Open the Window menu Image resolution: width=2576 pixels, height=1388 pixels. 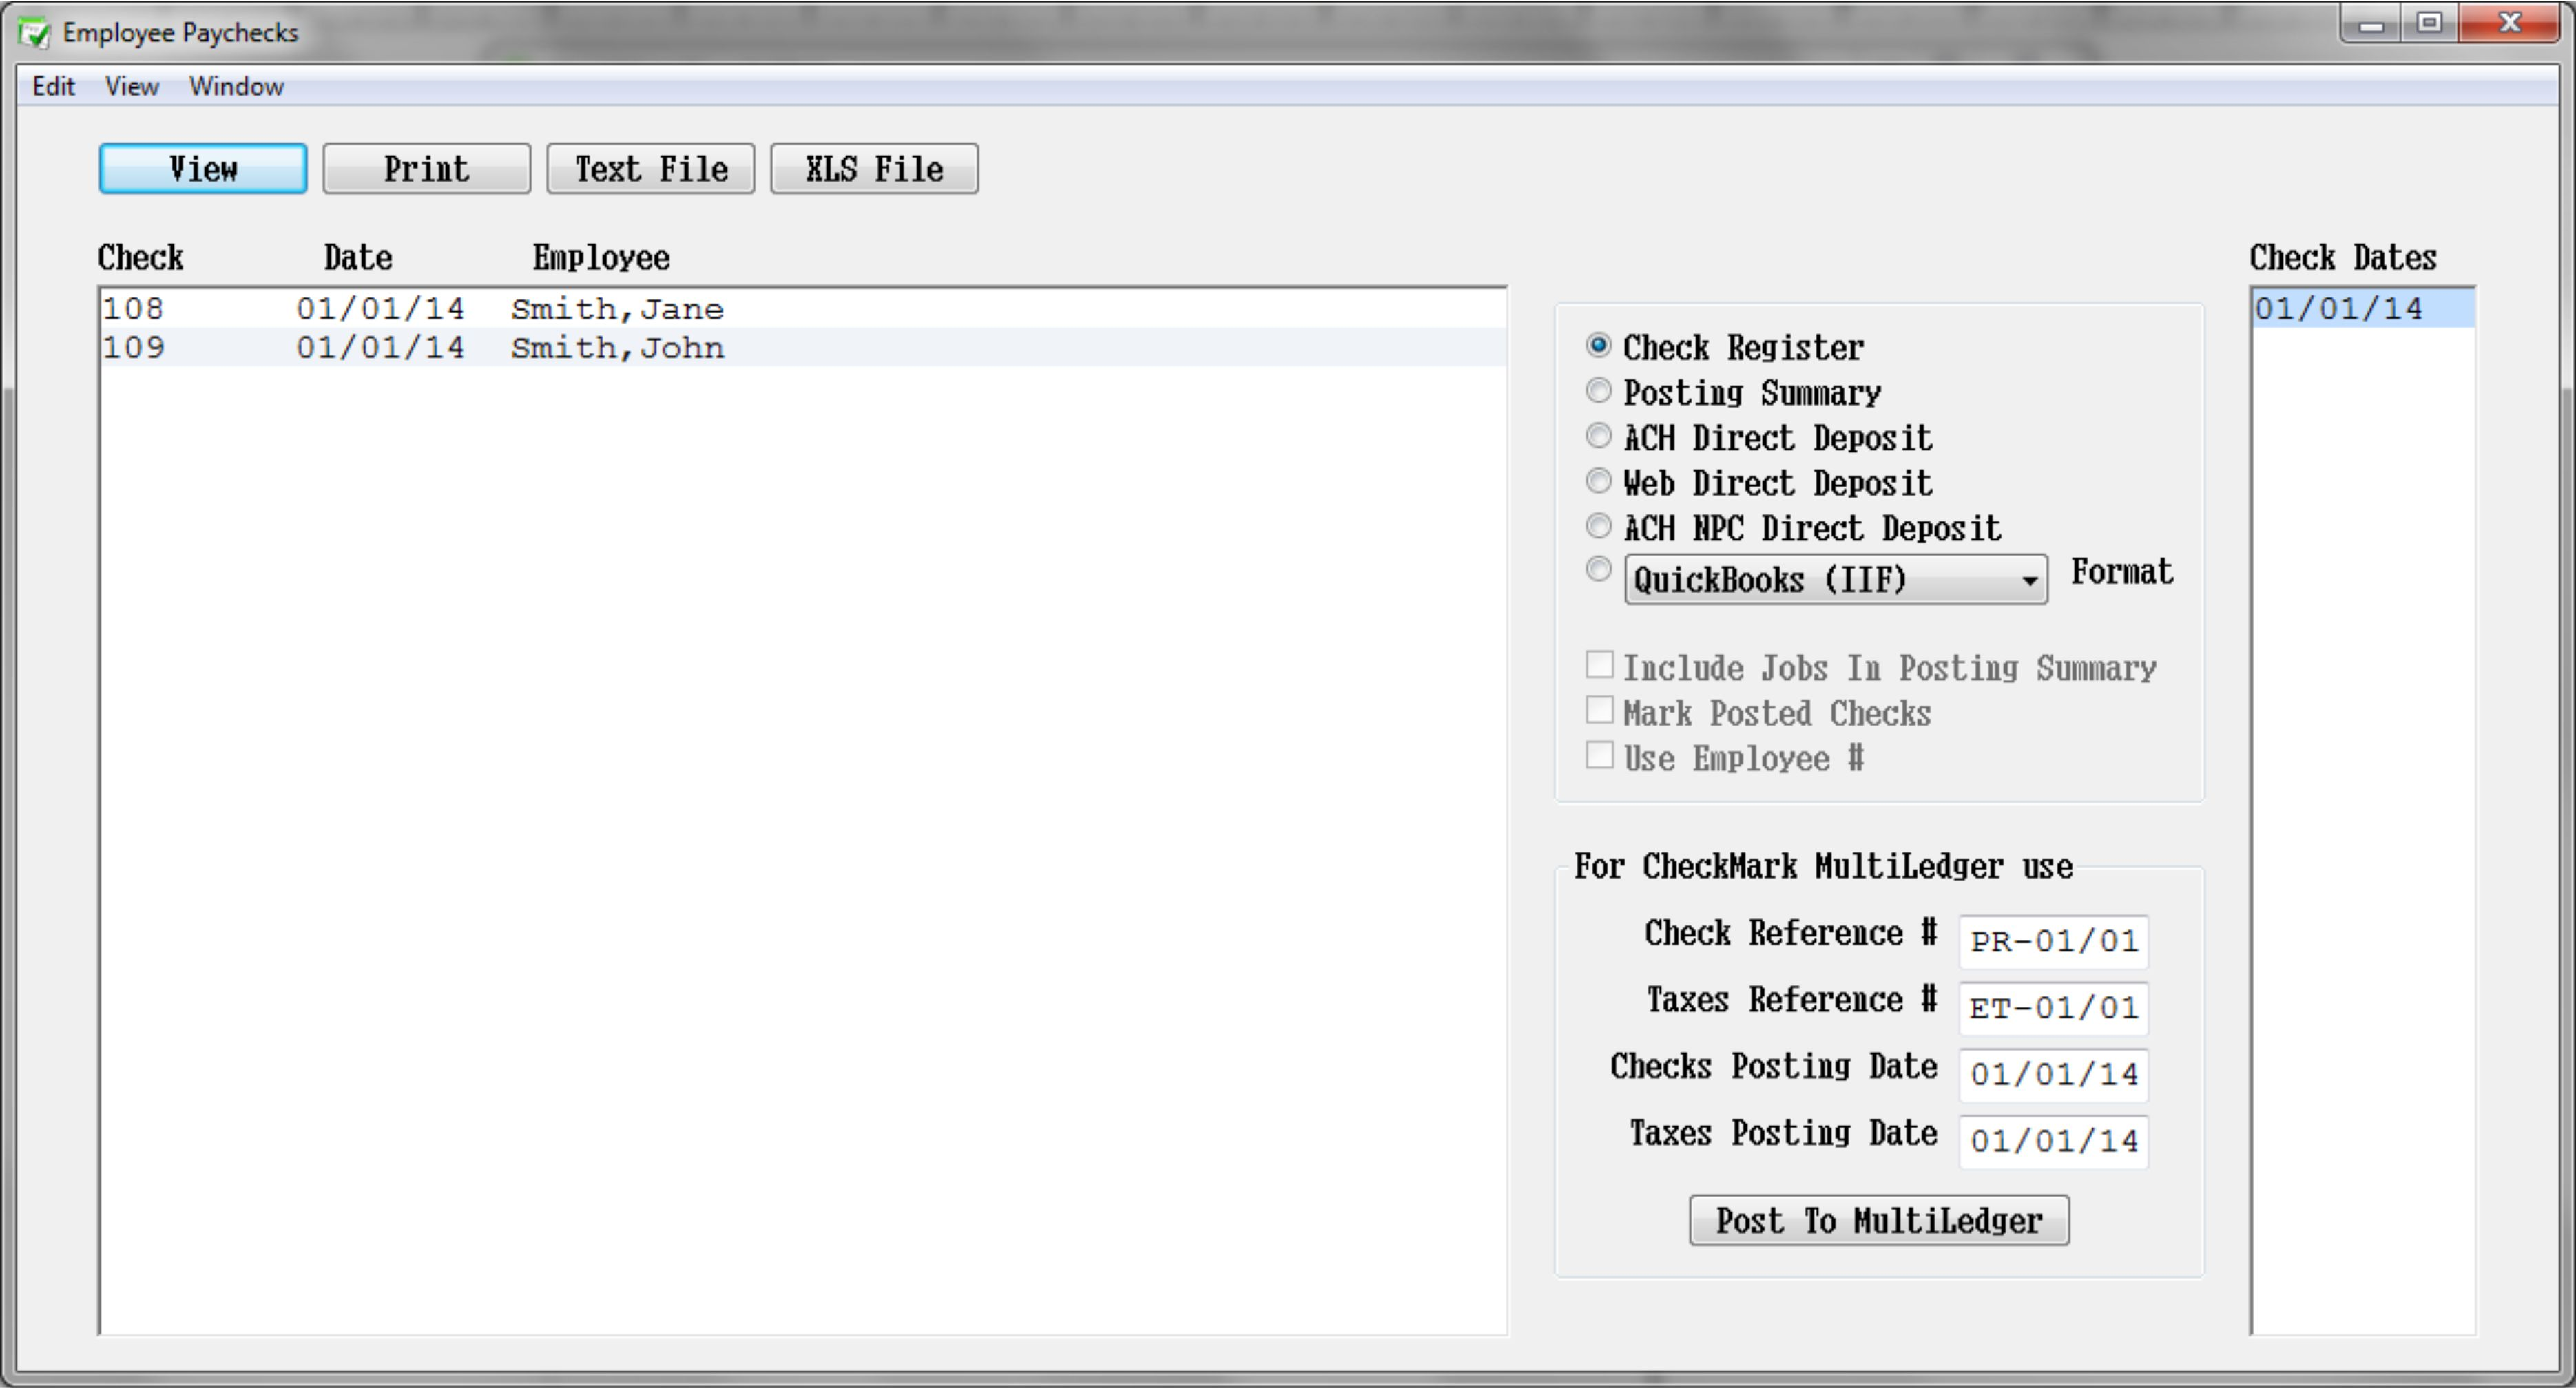[236, 87]
